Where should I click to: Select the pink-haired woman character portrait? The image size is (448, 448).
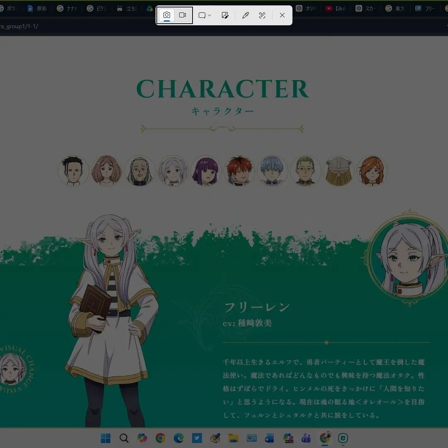click(107, 171)
